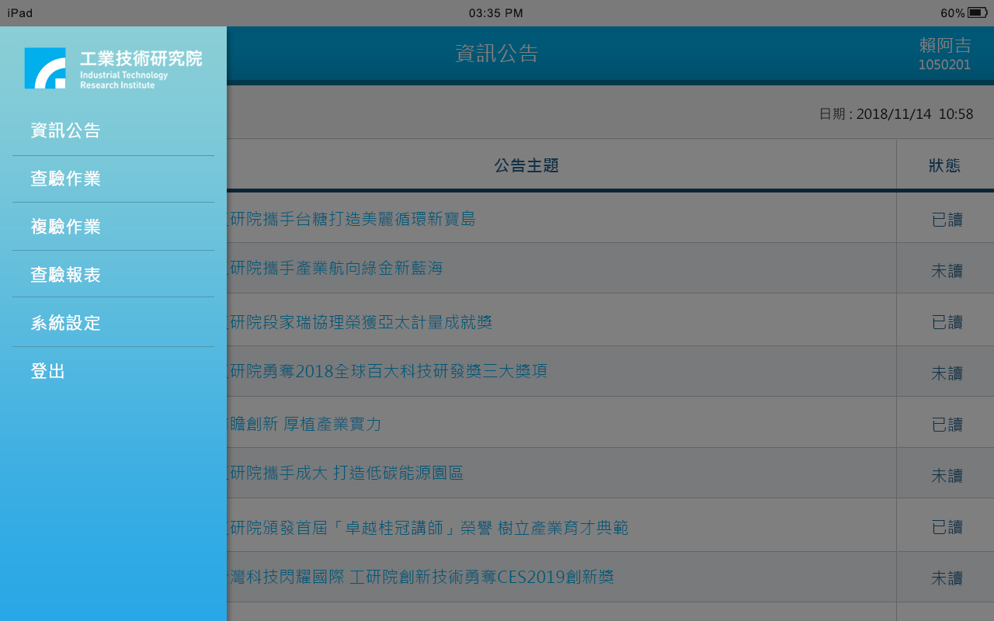This screenshot has width=994, height=621.
Task: Tap 未讀 status of 綠金新藍海 row
Action: point(947,271)
